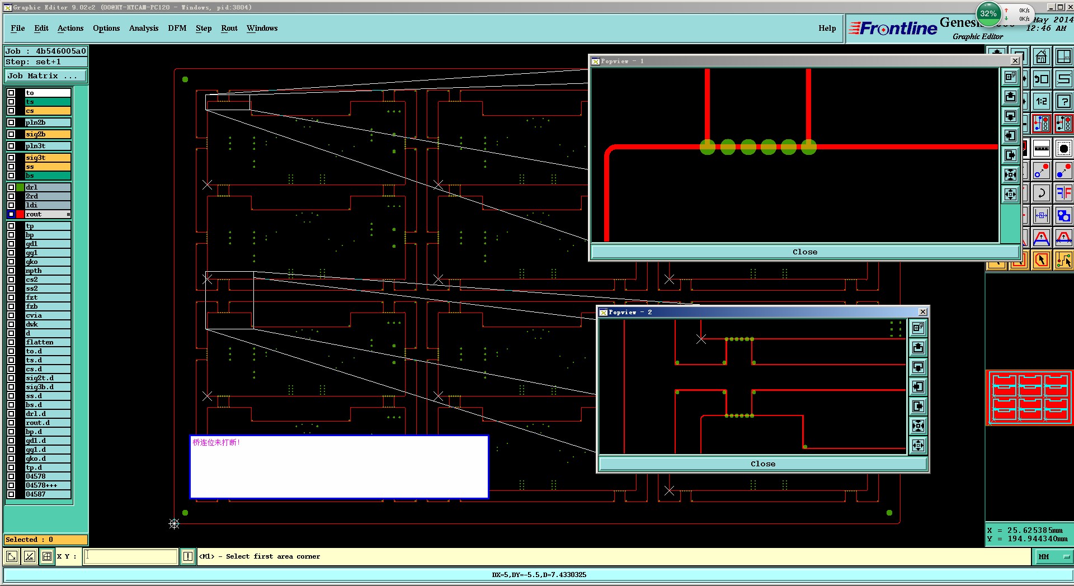Viewport: 1074px width, 586px height.
Task: Open the DFM menu
Action: [x=177, y=28]
